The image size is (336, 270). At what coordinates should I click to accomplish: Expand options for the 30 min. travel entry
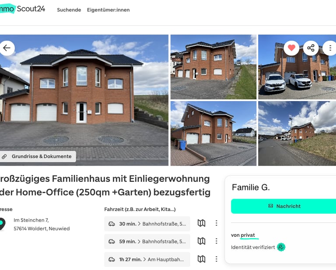point(217,223)
